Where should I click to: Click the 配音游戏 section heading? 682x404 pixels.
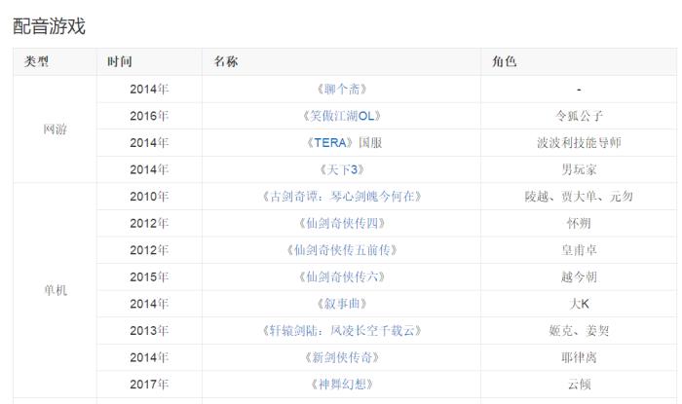tap(49, 26)
